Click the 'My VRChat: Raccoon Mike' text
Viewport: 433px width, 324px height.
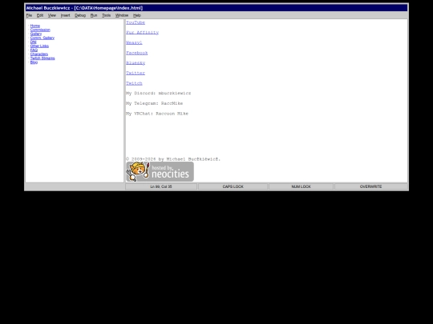coord(157,114)
